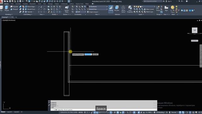Viewport: 202px width, 114px height.
Task: Click the Separate solid tool
Action: 29,12
